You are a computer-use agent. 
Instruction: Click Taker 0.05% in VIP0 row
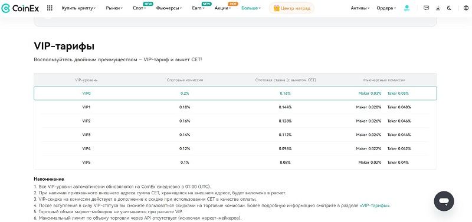tap(398, 94)
